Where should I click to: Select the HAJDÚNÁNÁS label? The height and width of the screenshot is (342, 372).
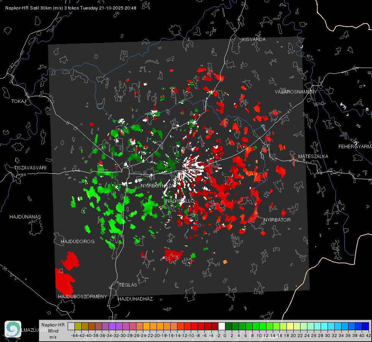(25, 217)
